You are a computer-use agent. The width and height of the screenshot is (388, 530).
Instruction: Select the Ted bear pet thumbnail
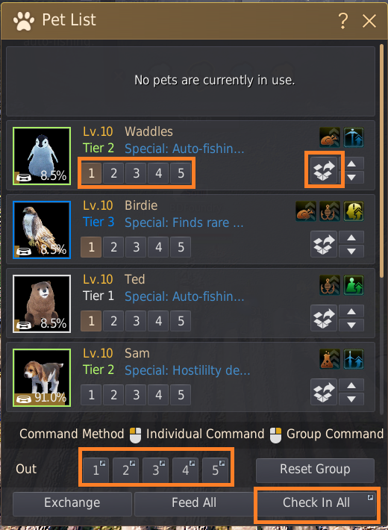point(42,304)
